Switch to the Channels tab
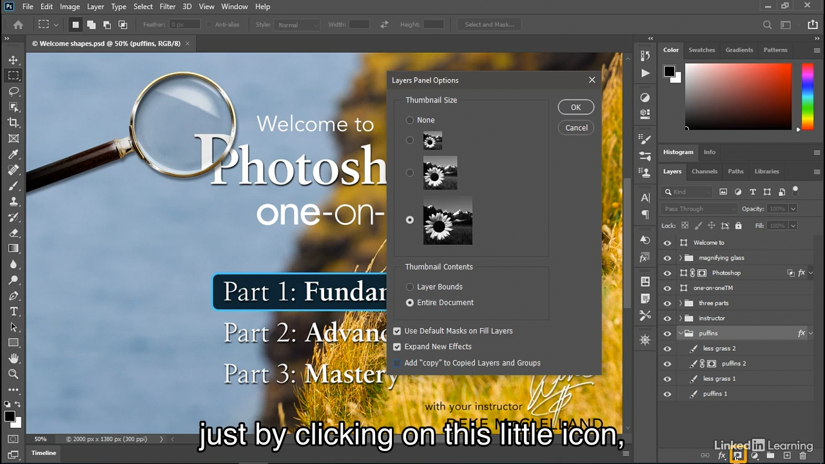The image size is (825, 464). coord(704,171)
